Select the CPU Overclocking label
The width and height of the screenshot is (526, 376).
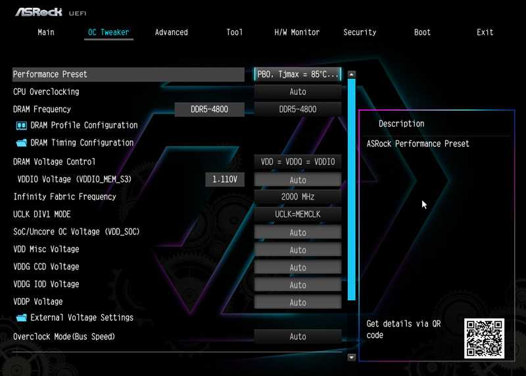point(46,92)
